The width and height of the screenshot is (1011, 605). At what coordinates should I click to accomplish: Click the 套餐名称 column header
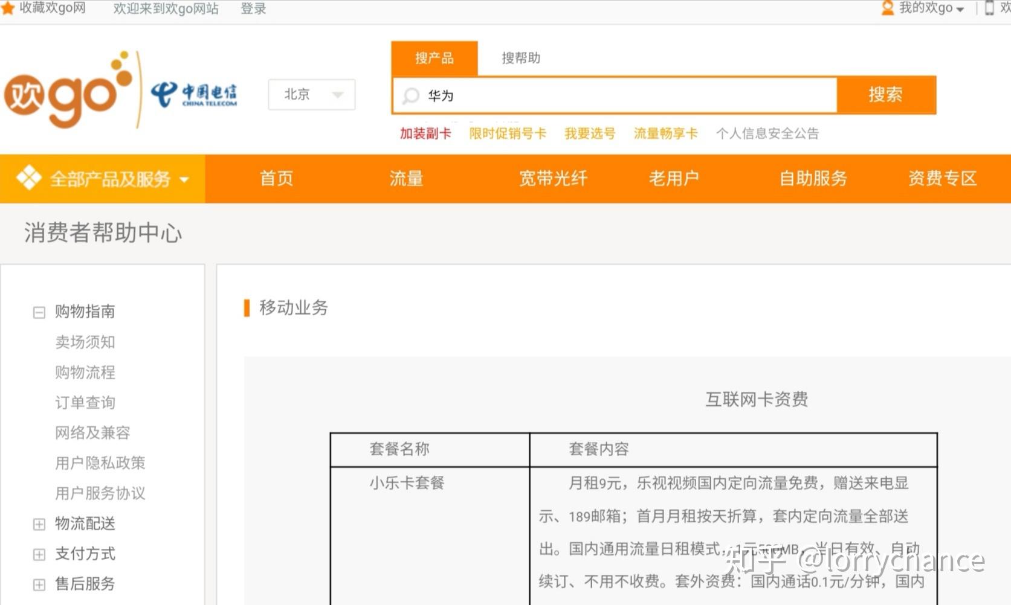pos(399,449)
